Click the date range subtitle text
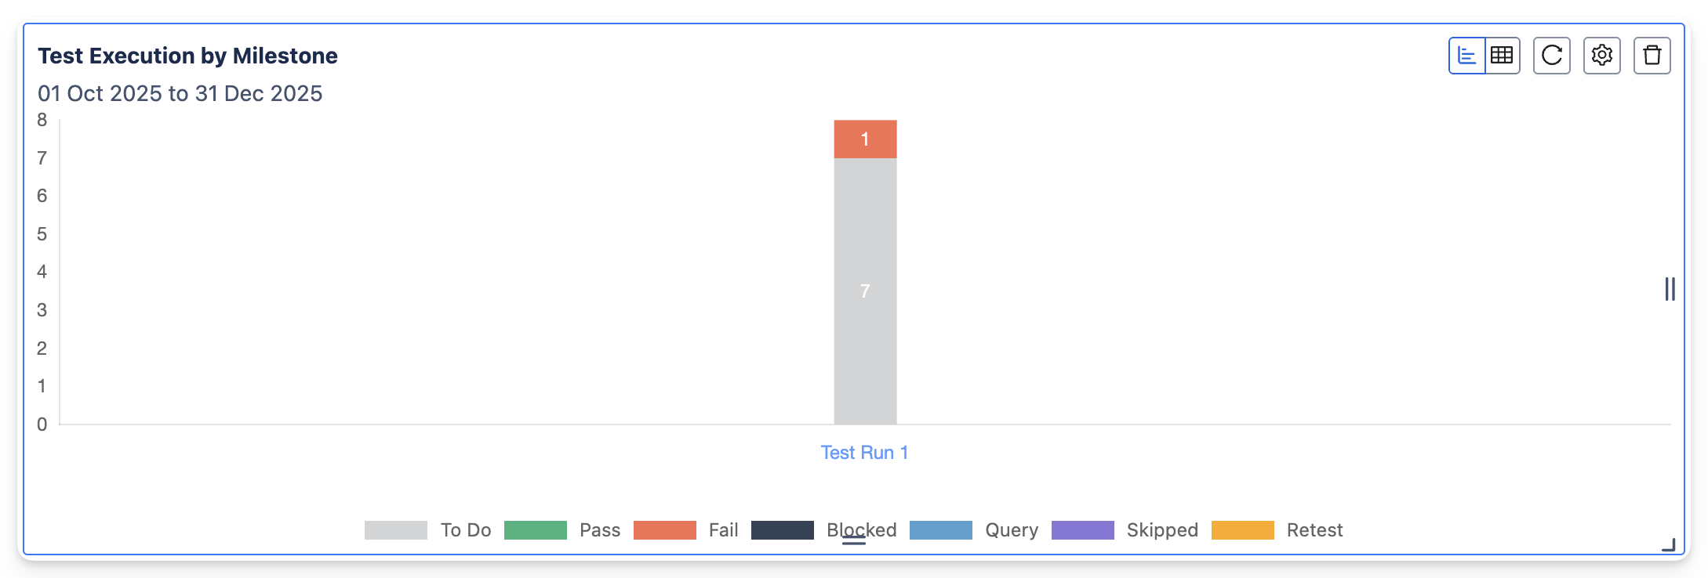Viewport: 1708px width, 578px height. [180, 93]
